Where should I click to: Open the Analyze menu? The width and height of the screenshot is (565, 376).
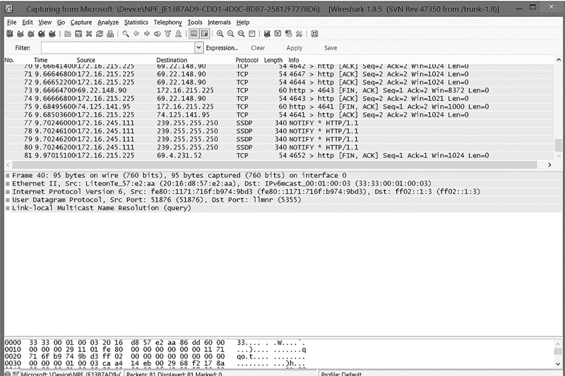point(108,23)
